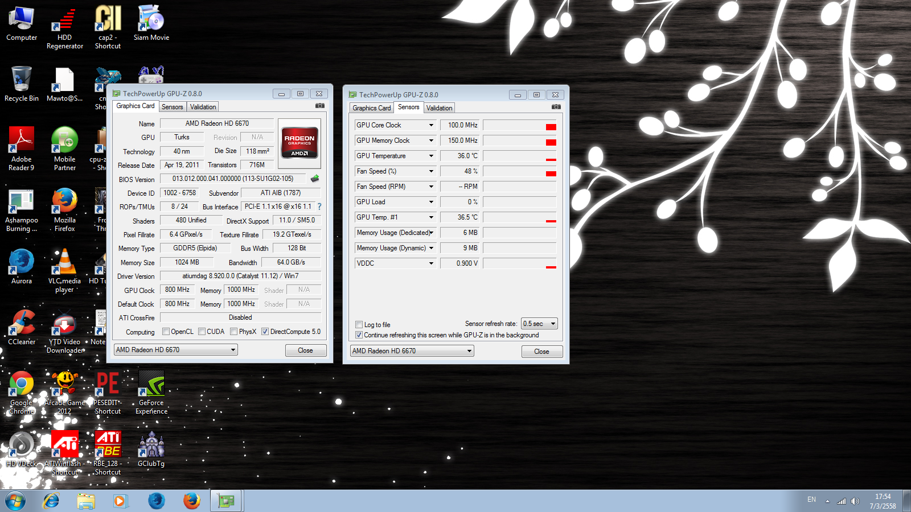Expand GPU Temperature sensor dropdown
Screen dimensions: 911x512
431,156
